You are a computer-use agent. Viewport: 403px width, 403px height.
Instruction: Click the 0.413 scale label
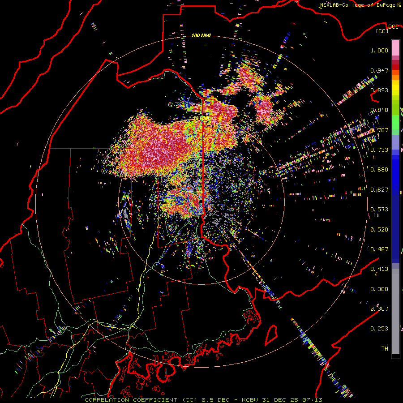[x=379, y=269]
